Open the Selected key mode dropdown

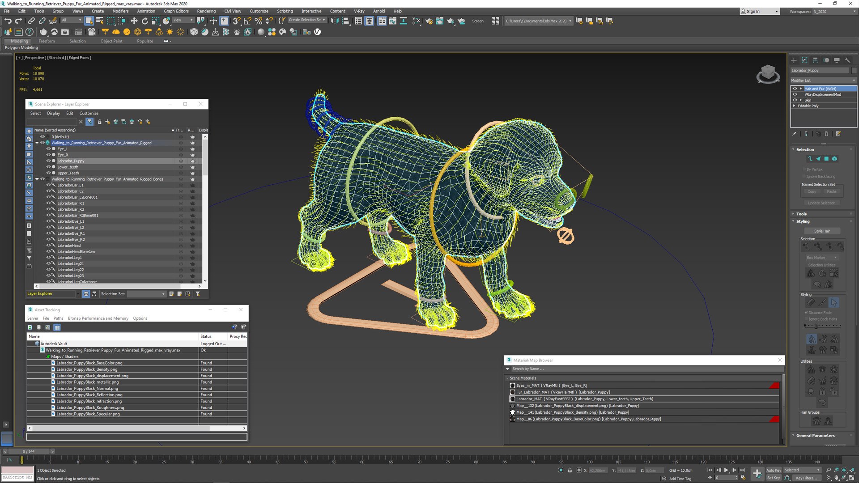802,470
